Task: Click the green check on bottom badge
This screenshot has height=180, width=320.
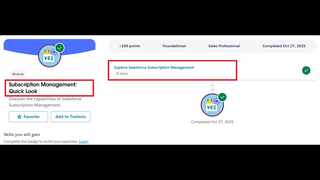Action: 222,97
